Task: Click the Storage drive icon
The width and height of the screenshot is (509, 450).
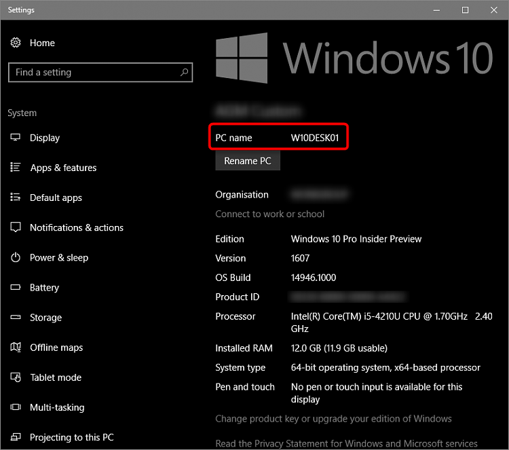Action: click(15, 317)
